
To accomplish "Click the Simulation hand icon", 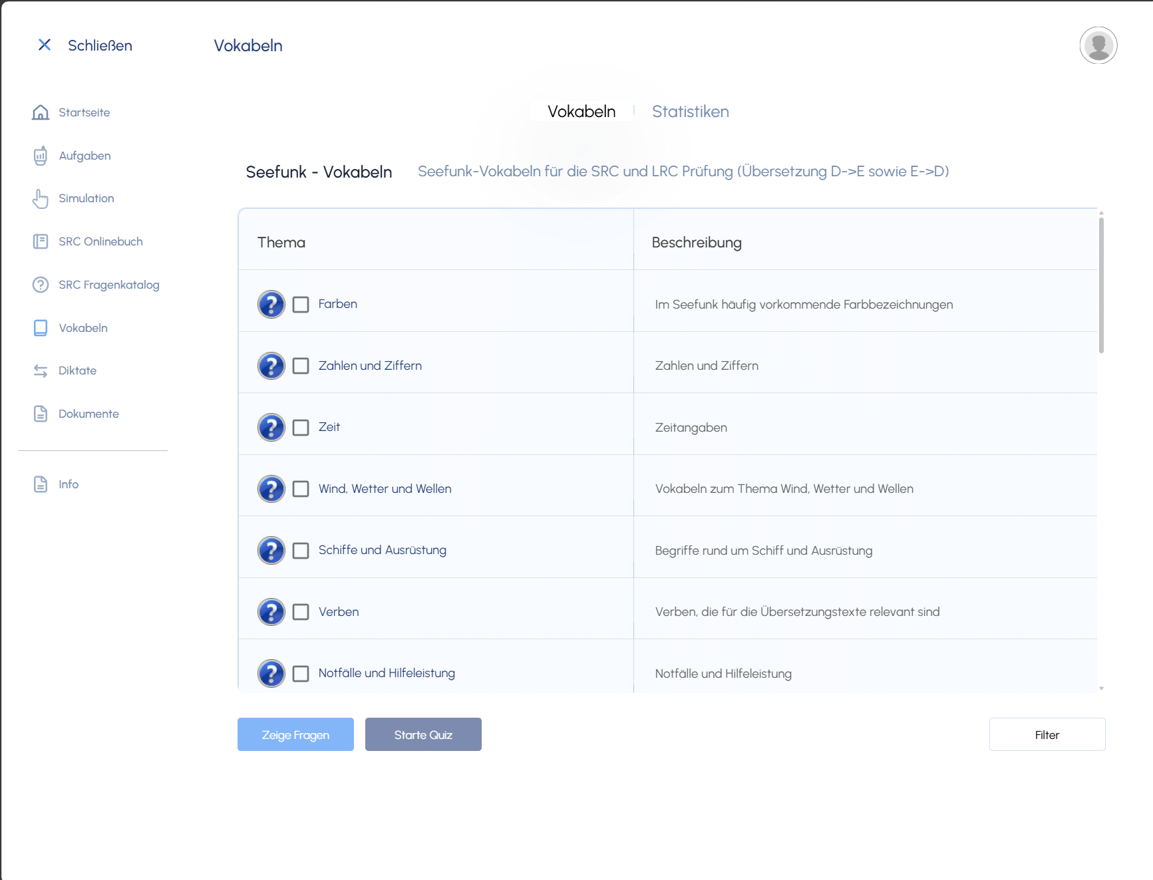I will point(41,198).
